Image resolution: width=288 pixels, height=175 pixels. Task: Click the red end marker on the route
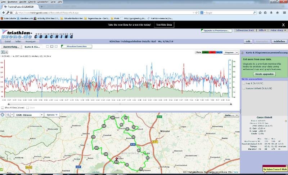coord(116,158)
